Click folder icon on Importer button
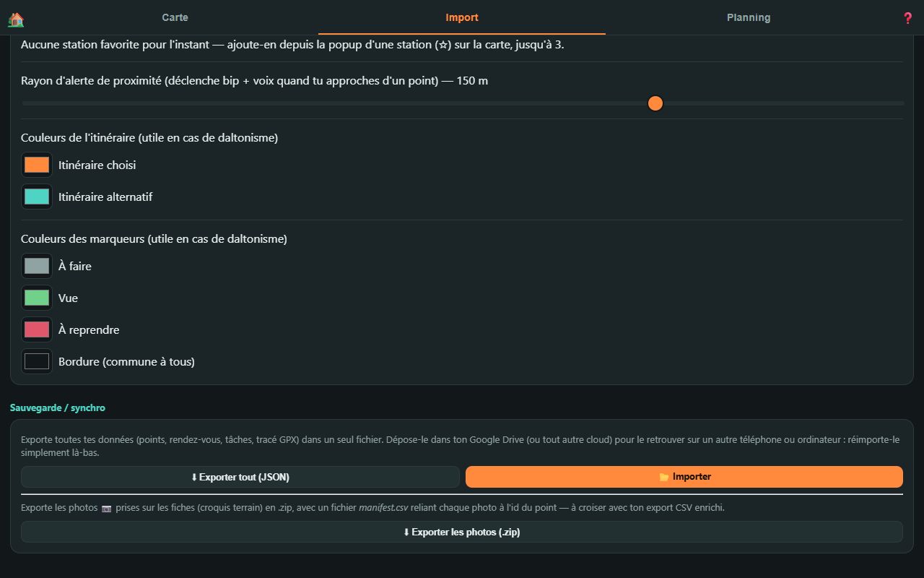924x578 pixels. 663,477
